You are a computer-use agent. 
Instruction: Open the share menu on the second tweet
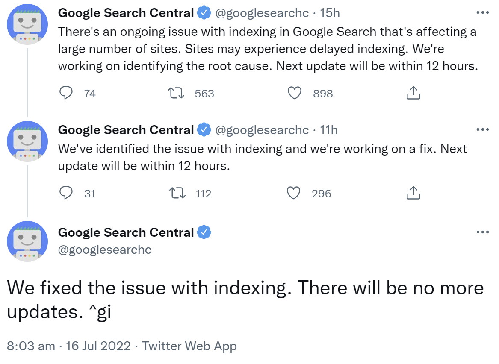[413, 193]
